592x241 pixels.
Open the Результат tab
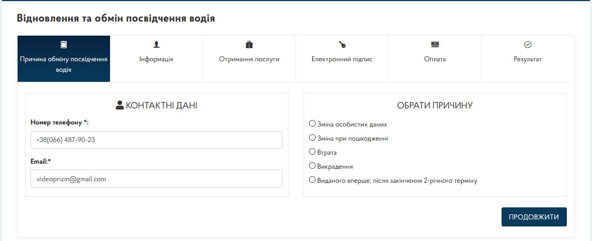point(528,59)
